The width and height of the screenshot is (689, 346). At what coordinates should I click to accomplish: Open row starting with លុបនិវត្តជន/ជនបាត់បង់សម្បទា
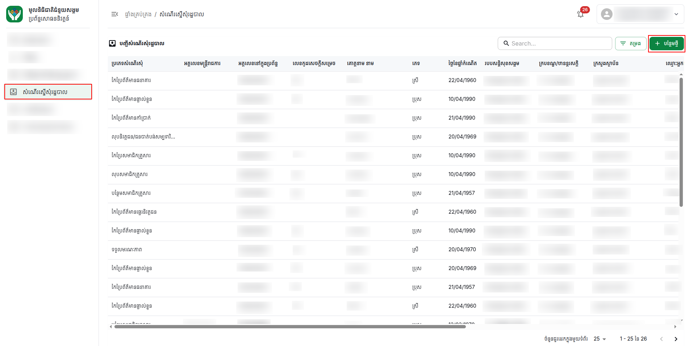click(x=393, y=137)
